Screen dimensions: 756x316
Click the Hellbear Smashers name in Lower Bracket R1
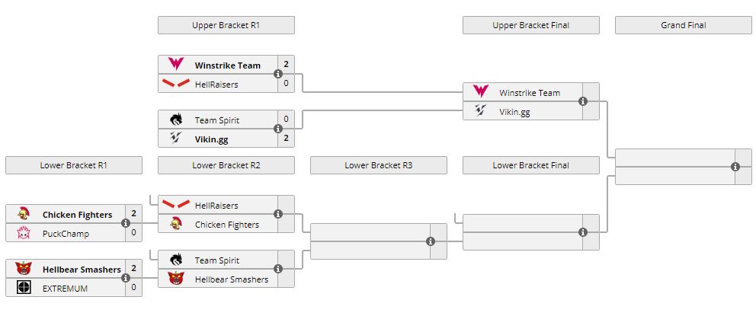[82, 269]
